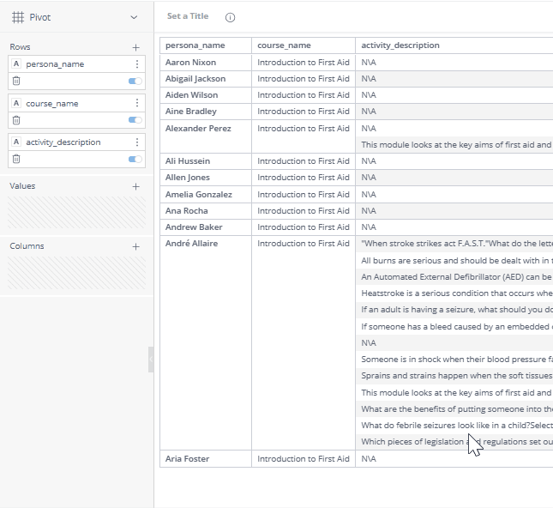Add a new item to Values
Screen dimensions: 553x508
135,186
